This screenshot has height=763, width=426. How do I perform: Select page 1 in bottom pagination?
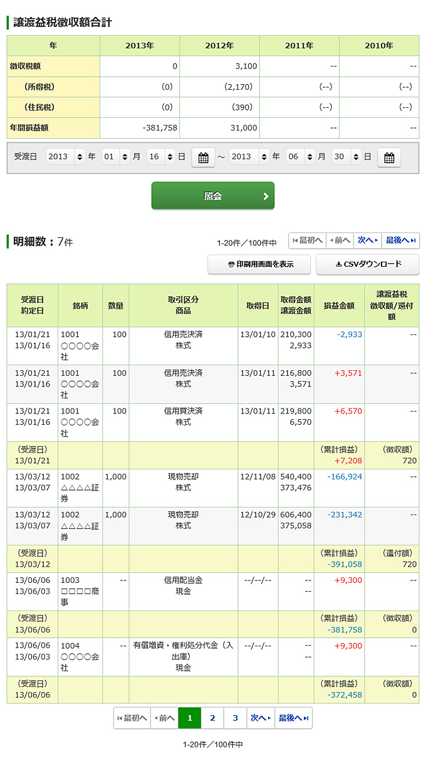click(190, 718)
